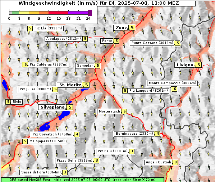Select the Silvaplana location label
Viewport: 215px width, 182px height.
tap(52, 107)
